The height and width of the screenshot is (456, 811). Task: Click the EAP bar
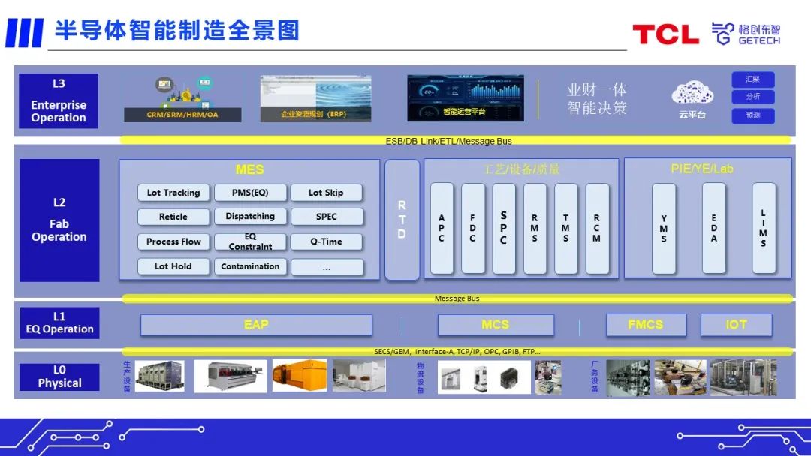256,325
